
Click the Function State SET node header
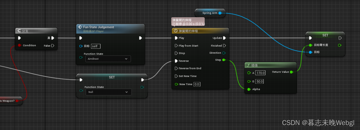point(112,77)
